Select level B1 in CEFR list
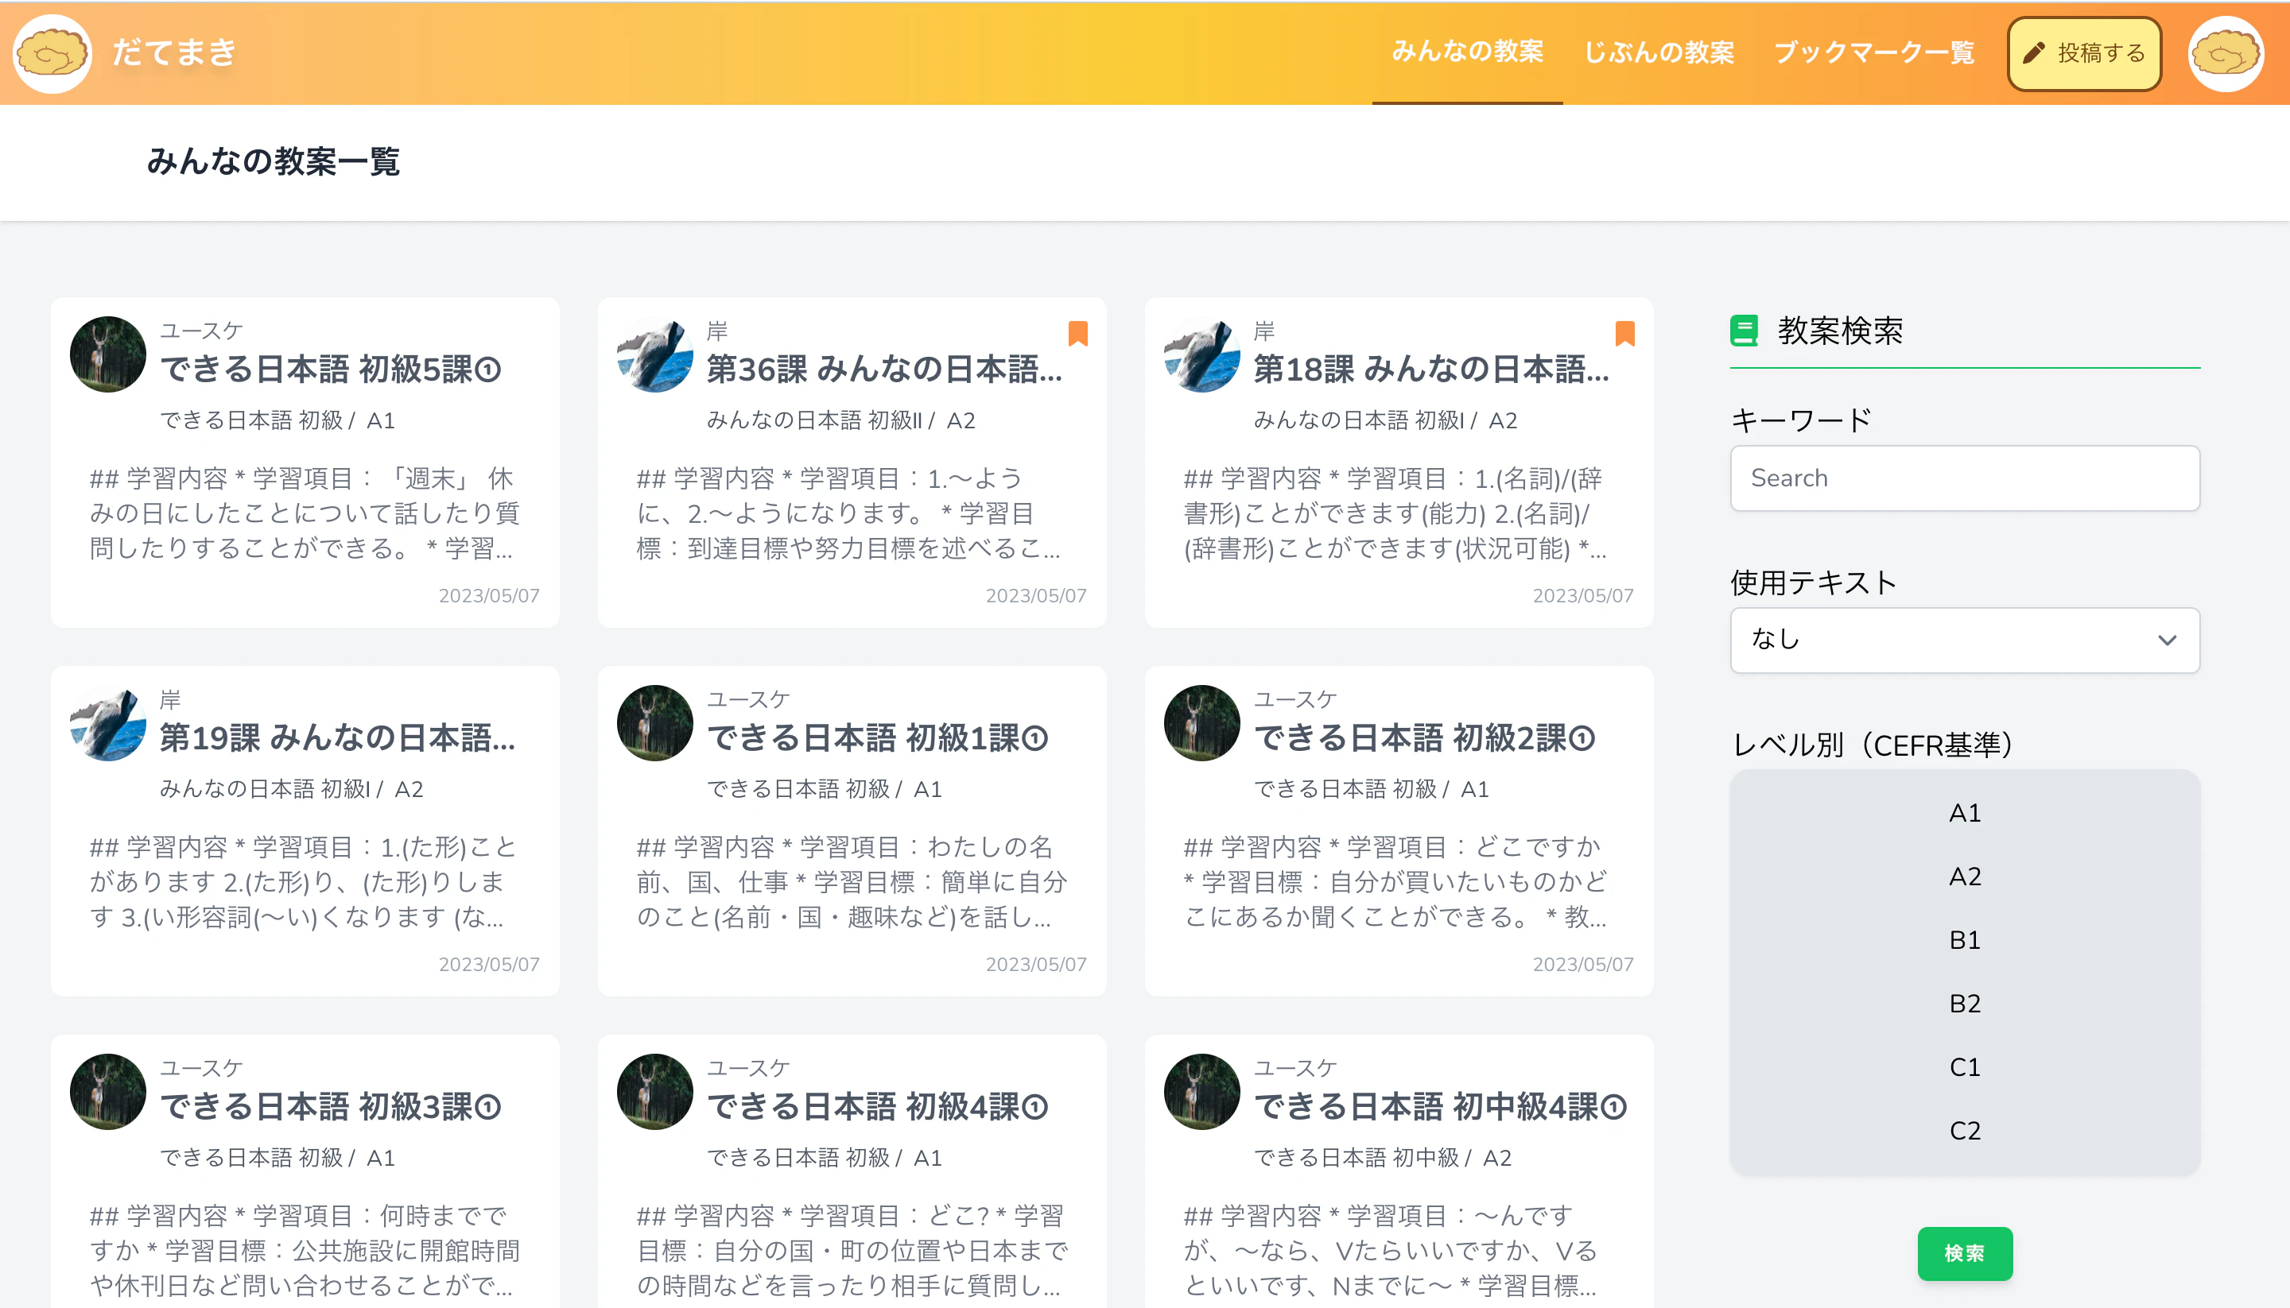This screenshot has height=1308, width=2290. tap(1965, 939)
